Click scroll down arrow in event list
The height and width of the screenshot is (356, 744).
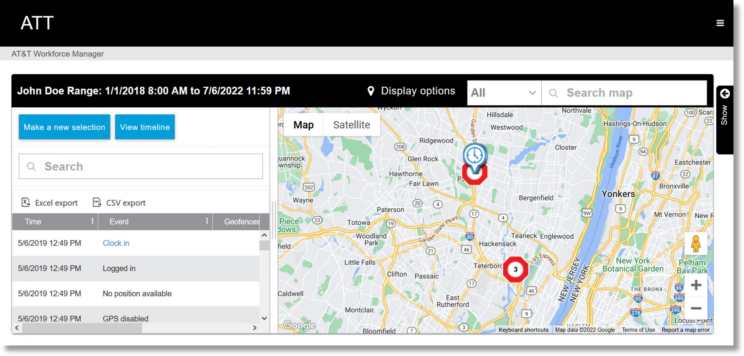[264, 319]
